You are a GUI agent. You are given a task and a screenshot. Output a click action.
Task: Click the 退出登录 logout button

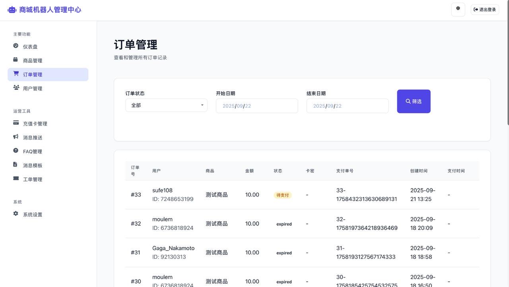[484, 9]
